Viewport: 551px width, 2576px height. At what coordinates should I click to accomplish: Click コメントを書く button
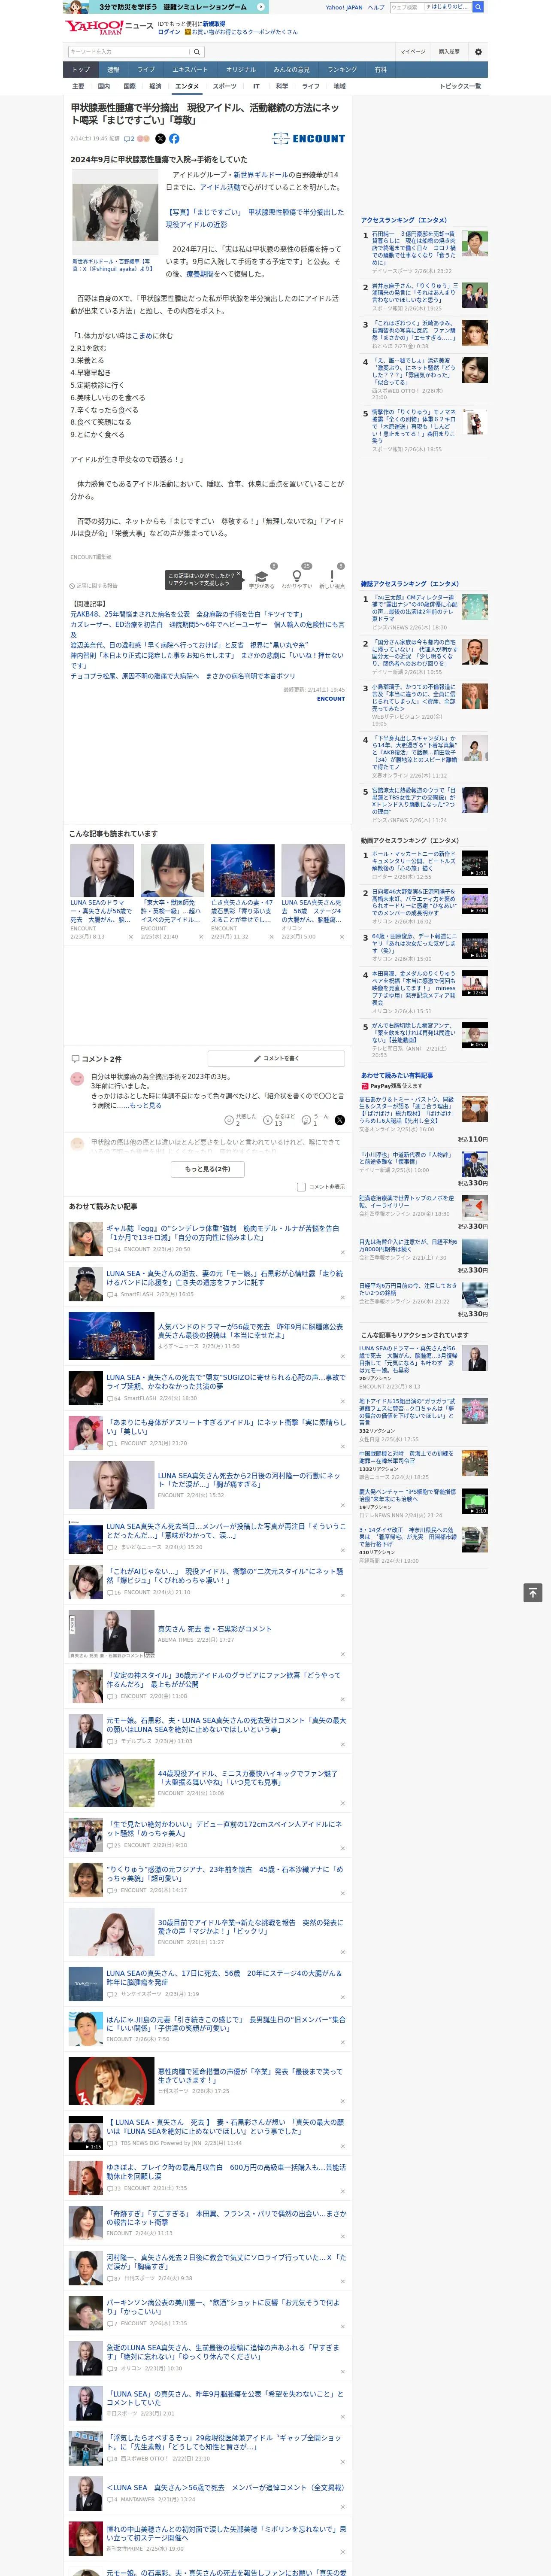pyautogui.click(x=276, y=1058)
